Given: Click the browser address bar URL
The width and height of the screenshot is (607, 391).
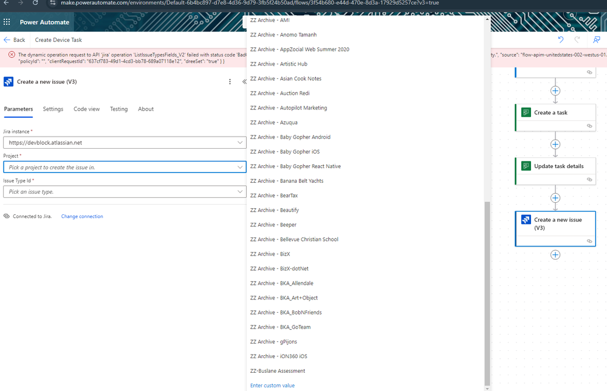Looking at the screenshot, I should 250,2.
